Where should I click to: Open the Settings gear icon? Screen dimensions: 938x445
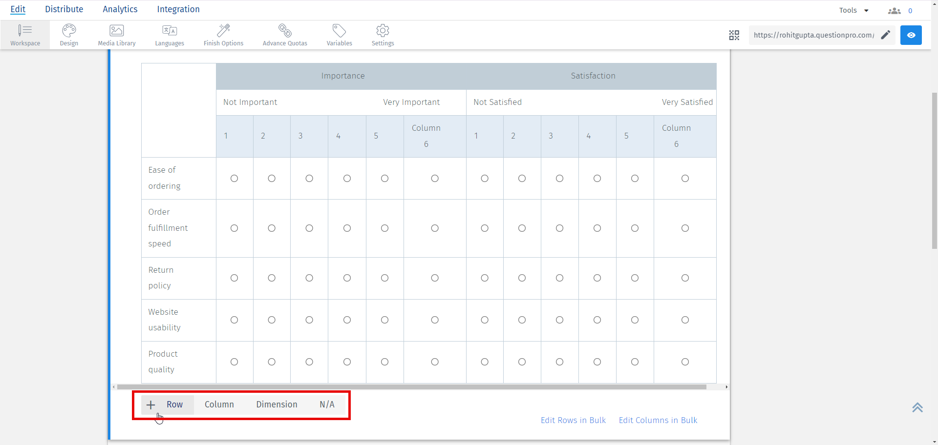tap(383, 31)
